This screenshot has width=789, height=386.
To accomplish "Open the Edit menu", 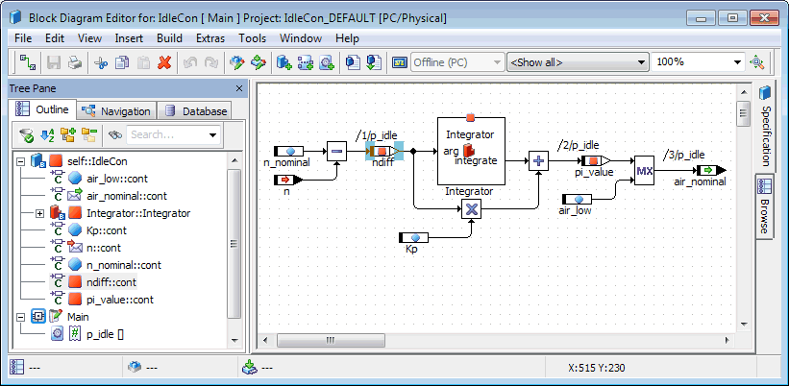I will coord(55,38).
